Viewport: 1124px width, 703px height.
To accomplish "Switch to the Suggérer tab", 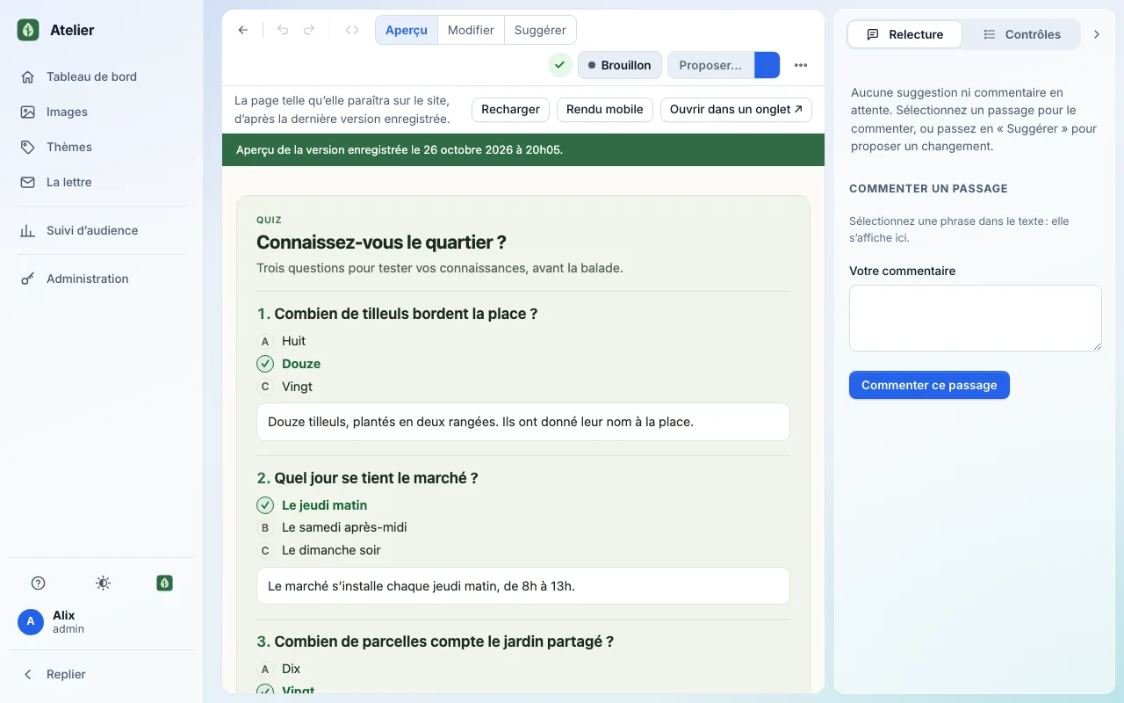I will pyautogui.click(x=540, y=30).
